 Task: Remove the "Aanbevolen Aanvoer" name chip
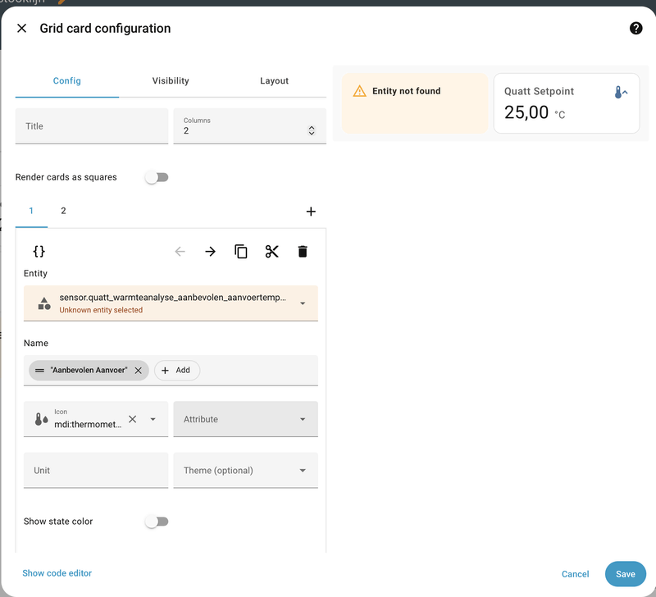pyautogui.click(x=139, y=371)
